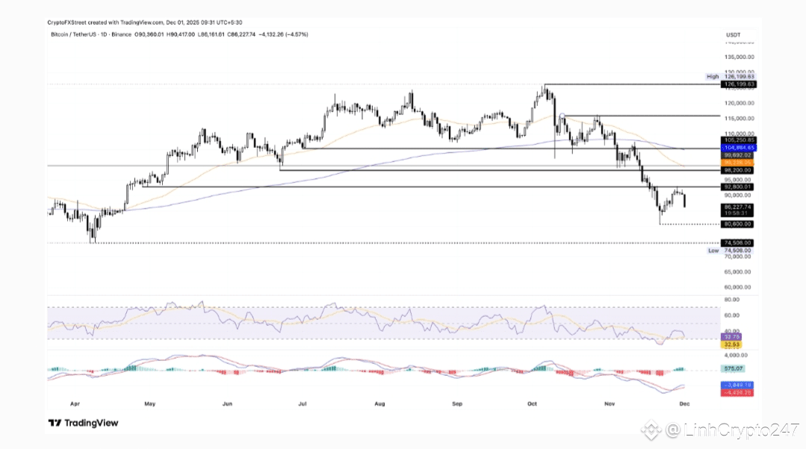Open the USDT currency label on price axis
The image size is (806, 449).
[733, 35]
